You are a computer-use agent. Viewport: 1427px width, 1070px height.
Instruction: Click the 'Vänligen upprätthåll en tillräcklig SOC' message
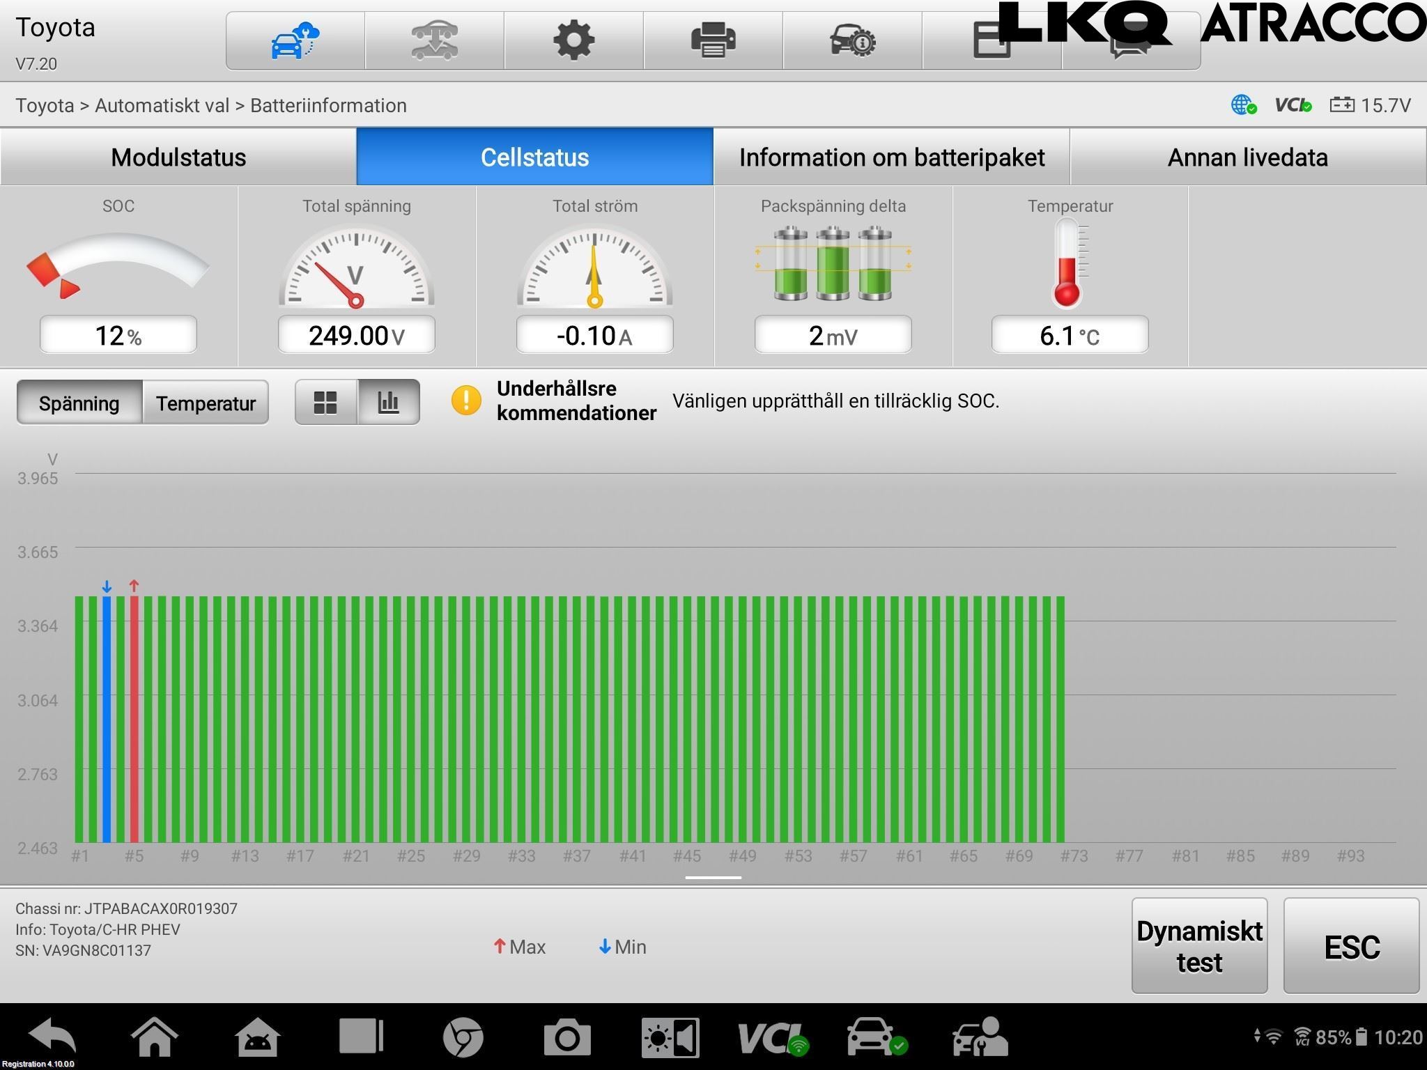(x=835, y=401)
